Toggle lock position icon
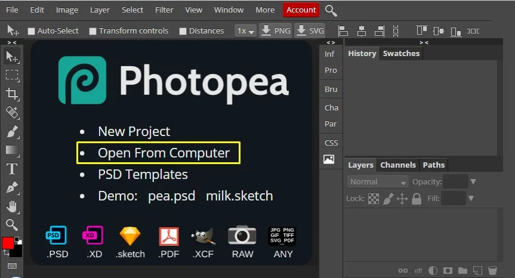515x278 pixels. 402,199
